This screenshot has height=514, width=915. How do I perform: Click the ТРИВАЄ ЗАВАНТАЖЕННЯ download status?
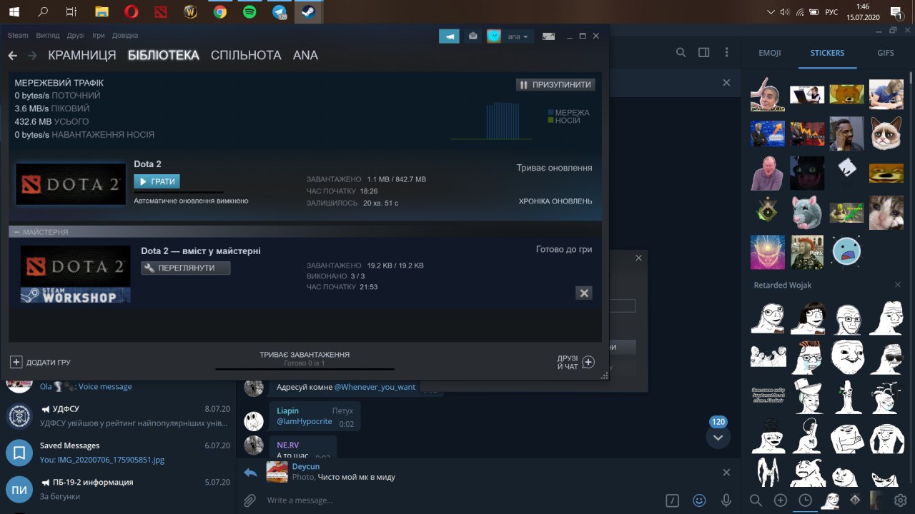(x=305, y=355)
